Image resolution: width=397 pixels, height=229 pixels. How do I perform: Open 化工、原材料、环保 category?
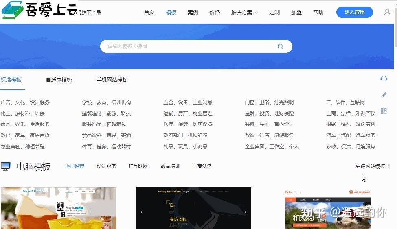point(22,113)
